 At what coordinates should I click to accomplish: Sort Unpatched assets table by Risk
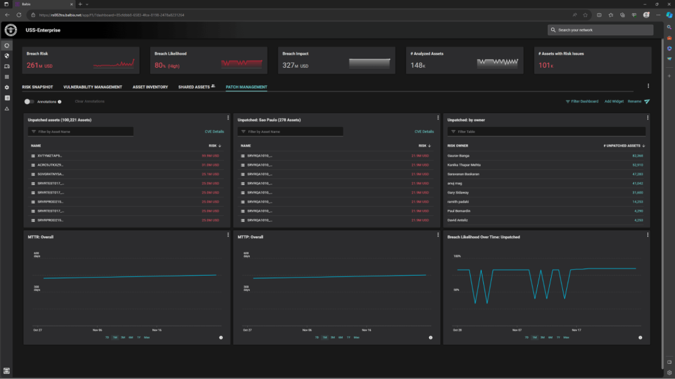point(215,145)
